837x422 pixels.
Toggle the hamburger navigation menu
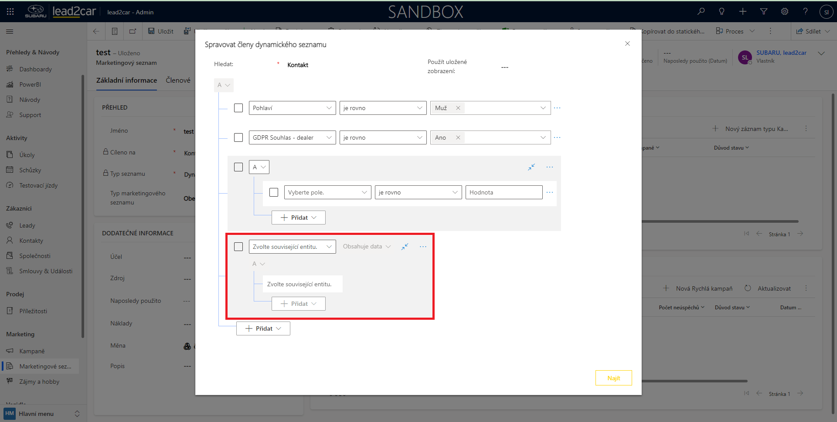coord(10,31)
